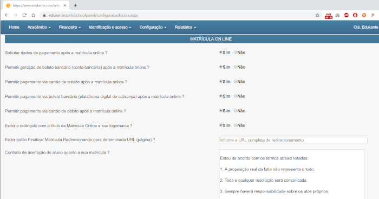Open the browser home page
Image resolution: width=379 pixels, height=199 pixels.
[x=34, y=15]
